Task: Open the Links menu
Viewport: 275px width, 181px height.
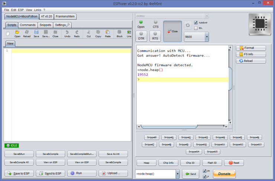Action: [x=38, y=10]
